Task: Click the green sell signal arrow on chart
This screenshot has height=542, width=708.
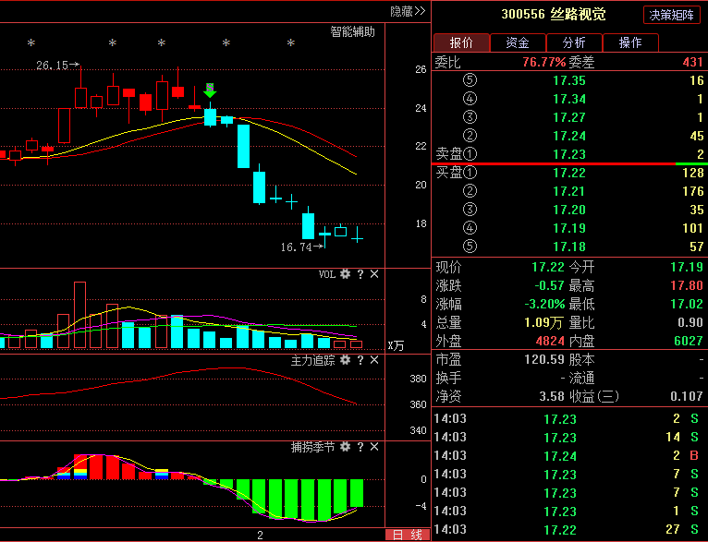Action: pyautogui.click(x=210, y=90)
